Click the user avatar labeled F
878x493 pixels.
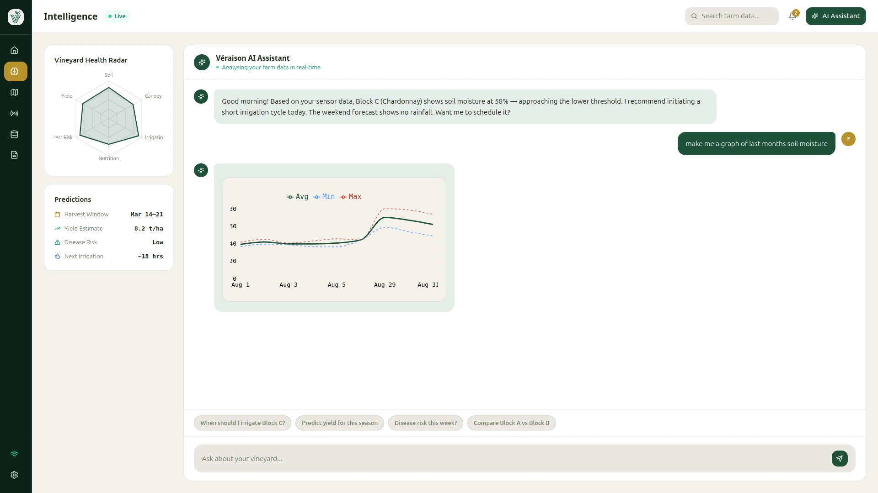[848, 139]
